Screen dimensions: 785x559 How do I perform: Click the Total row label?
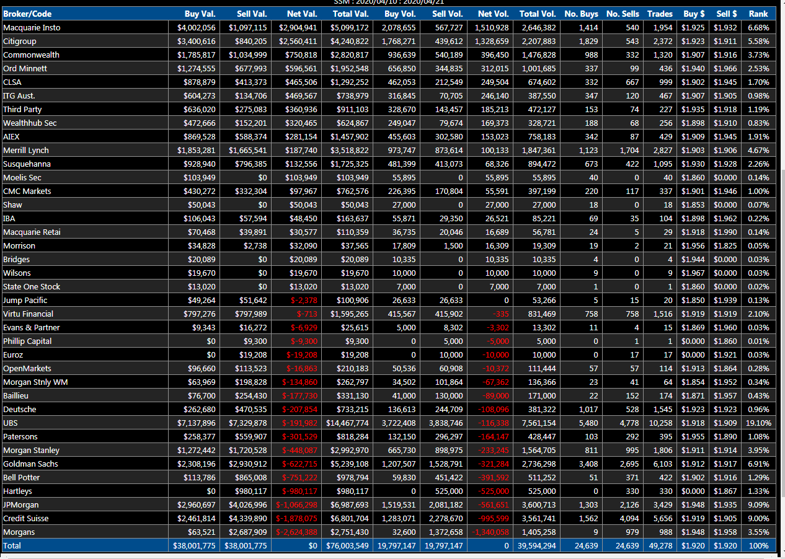click(12, 545)
